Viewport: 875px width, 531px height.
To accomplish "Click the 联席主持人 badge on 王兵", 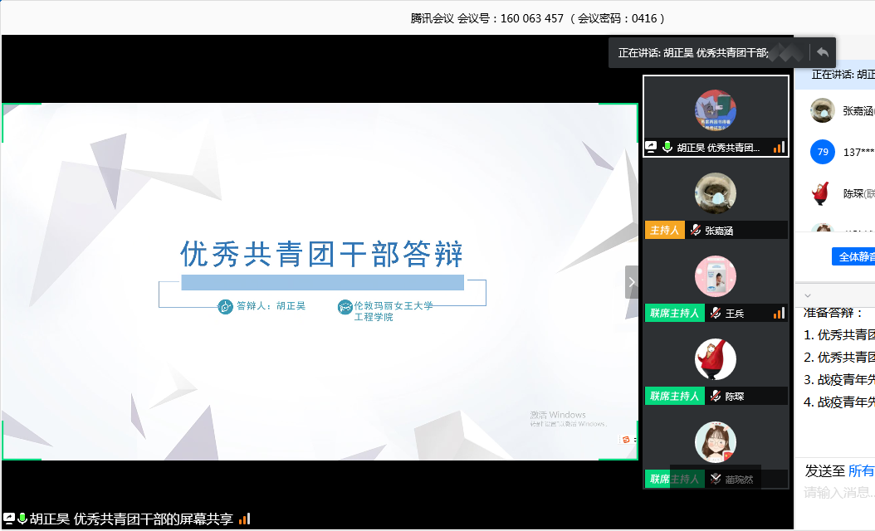I will [674, 314].
